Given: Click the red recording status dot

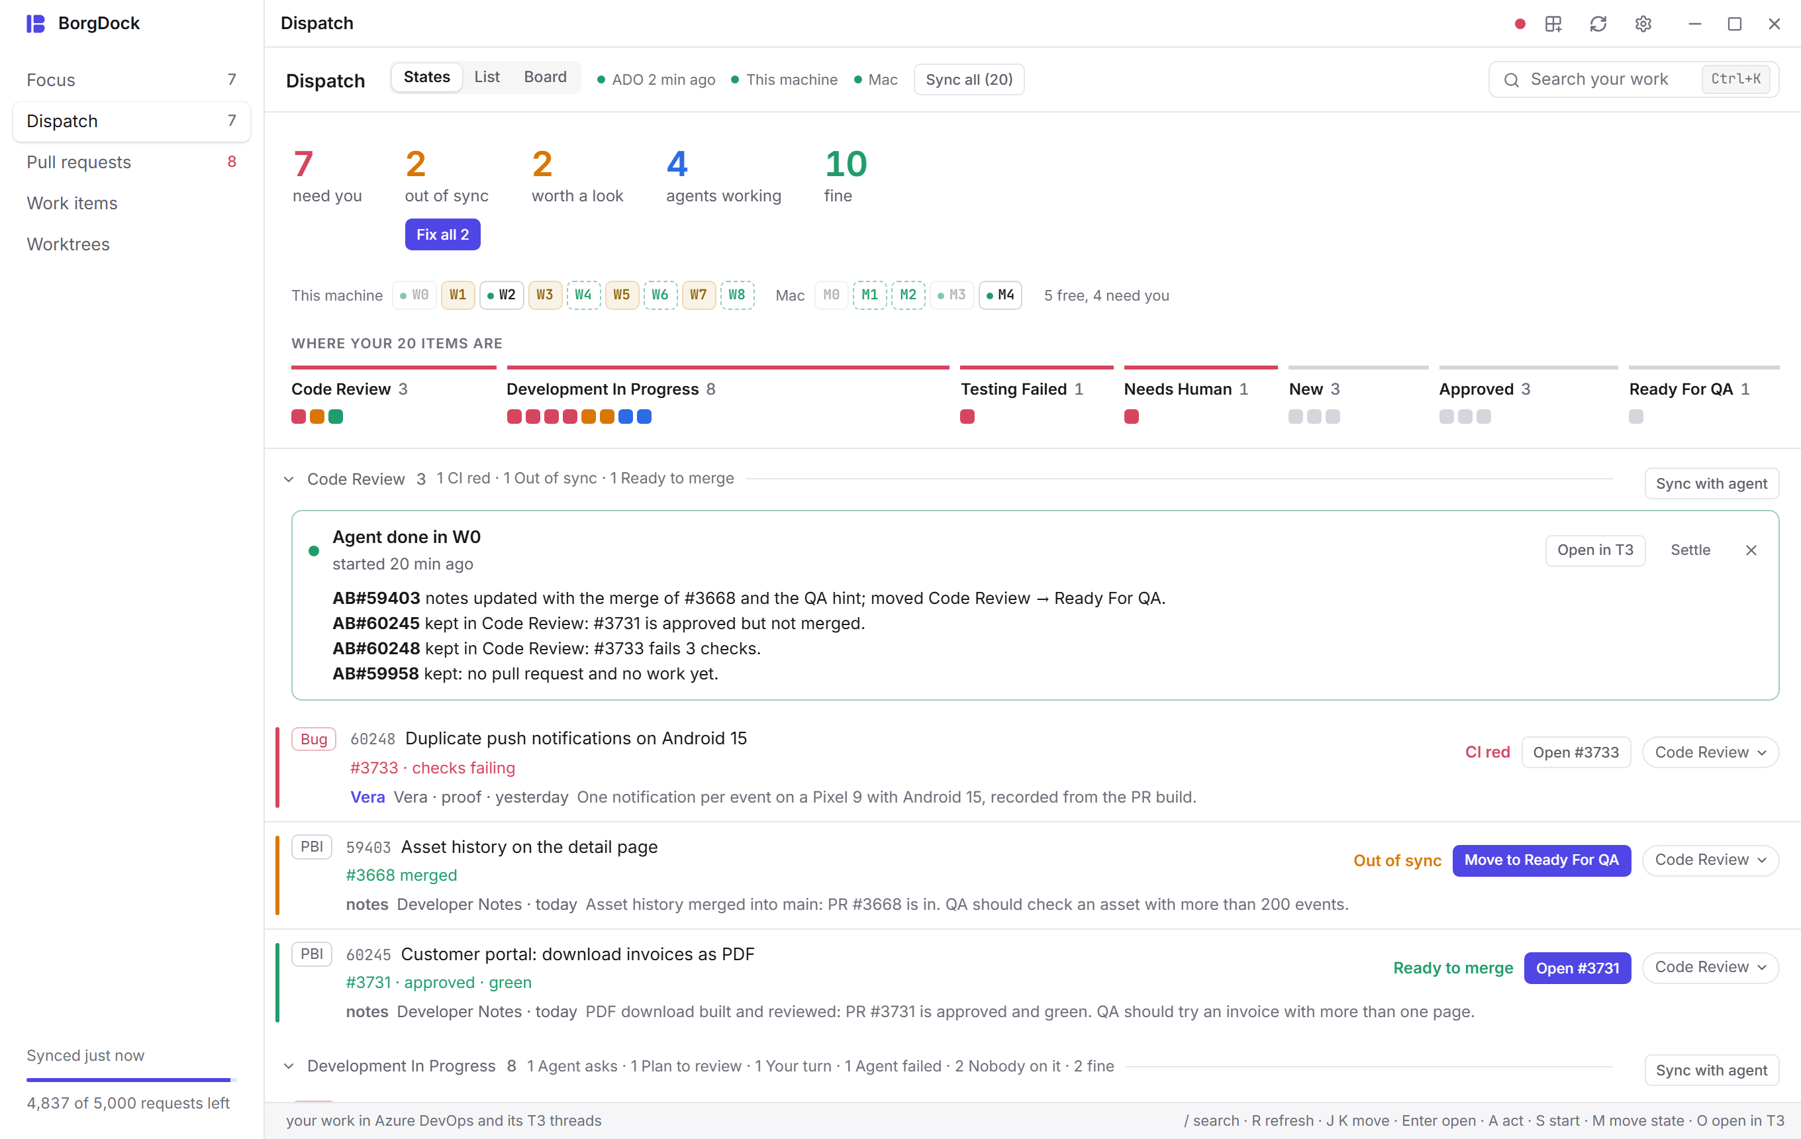Looking at the screenshot, I should pyautogui.click(x=1519, y=24).
